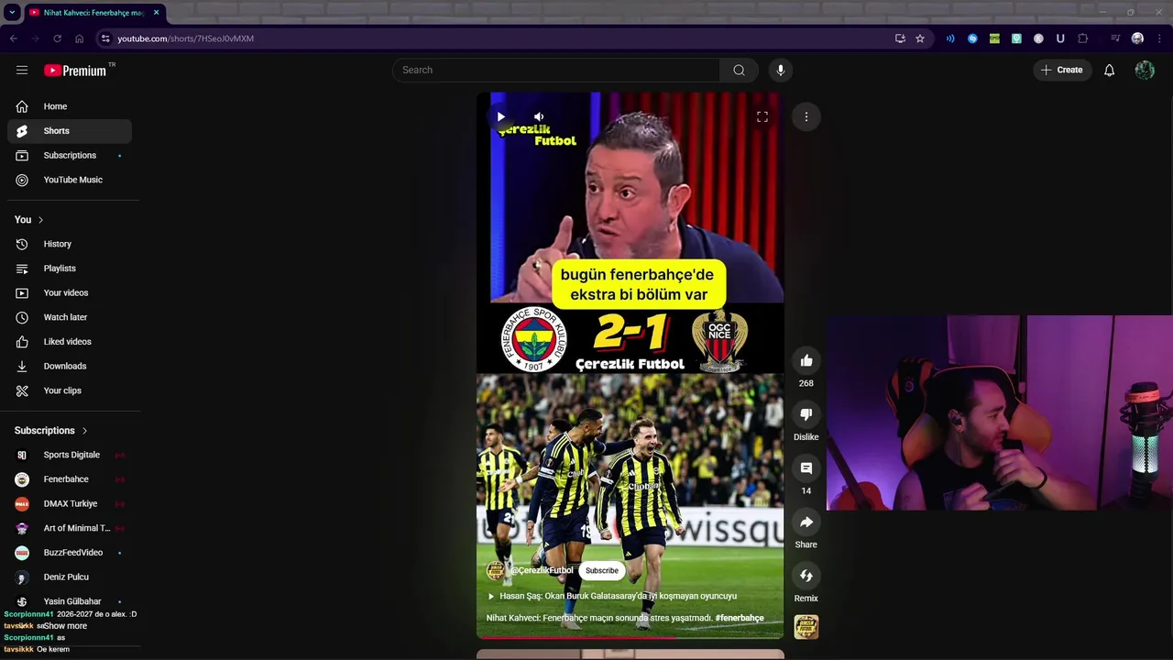Go to Home in sidebar
The image size is (1173, 660).
coord(70,106)
